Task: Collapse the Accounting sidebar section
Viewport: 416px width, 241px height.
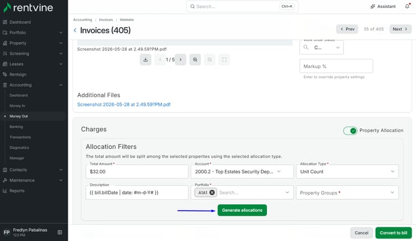Action: click(x=61, y=85)
